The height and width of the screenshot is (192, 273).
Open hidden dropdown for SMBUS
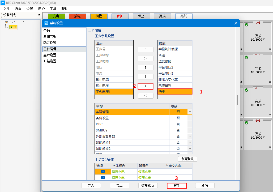click(190, 130)
